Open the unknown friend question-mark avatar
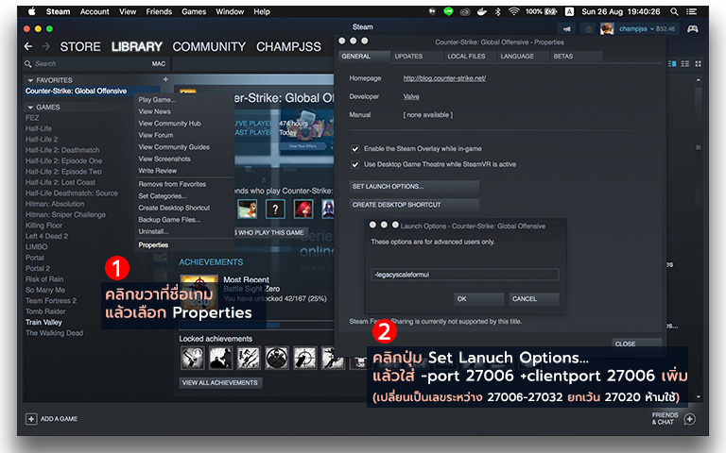 coord(275,209)
